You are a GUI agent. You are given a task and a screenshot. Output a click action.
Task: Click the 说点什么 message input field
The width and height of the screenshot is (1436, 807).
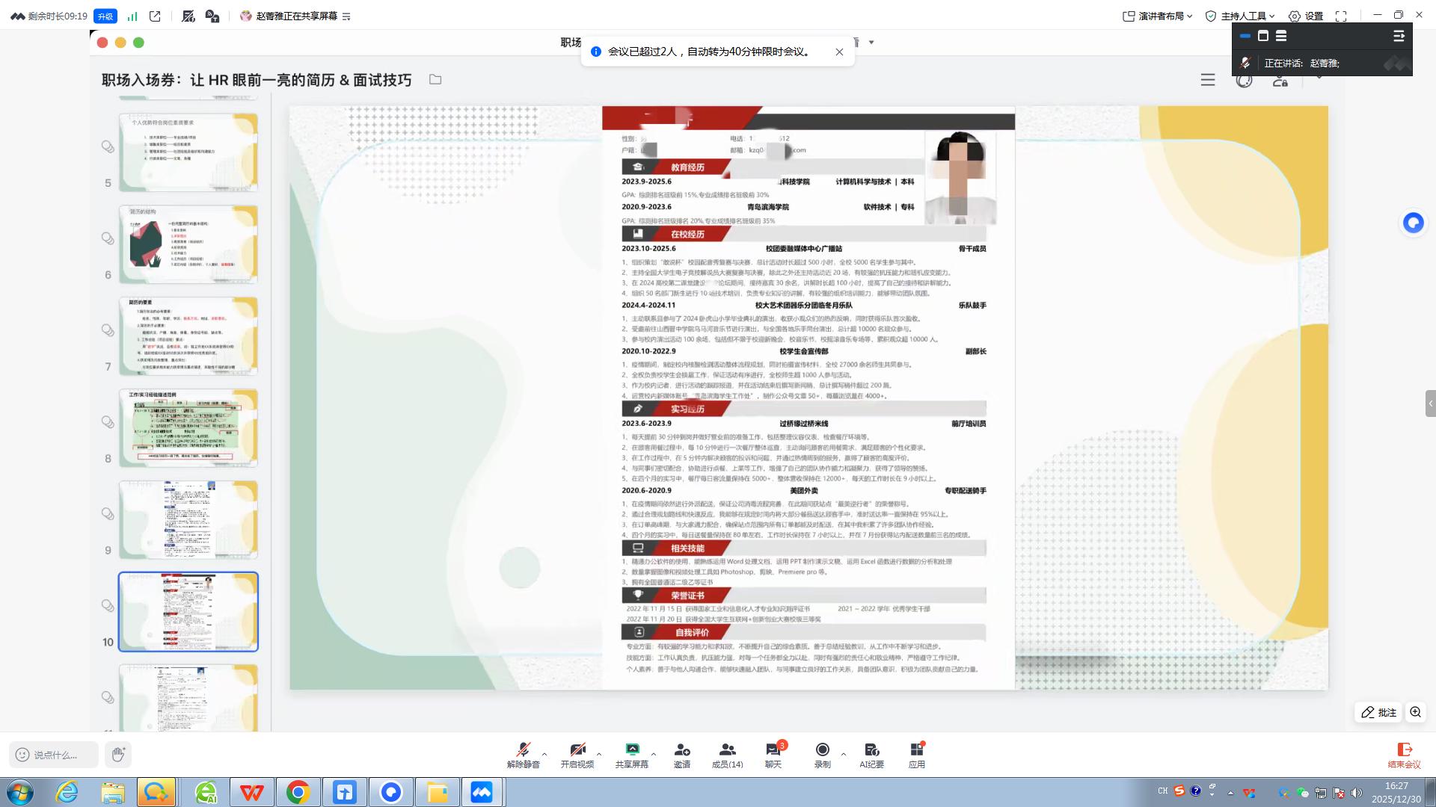54,755
